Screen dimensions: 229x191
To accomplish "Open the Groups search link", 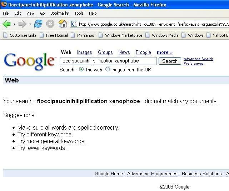I will (105, 52).
